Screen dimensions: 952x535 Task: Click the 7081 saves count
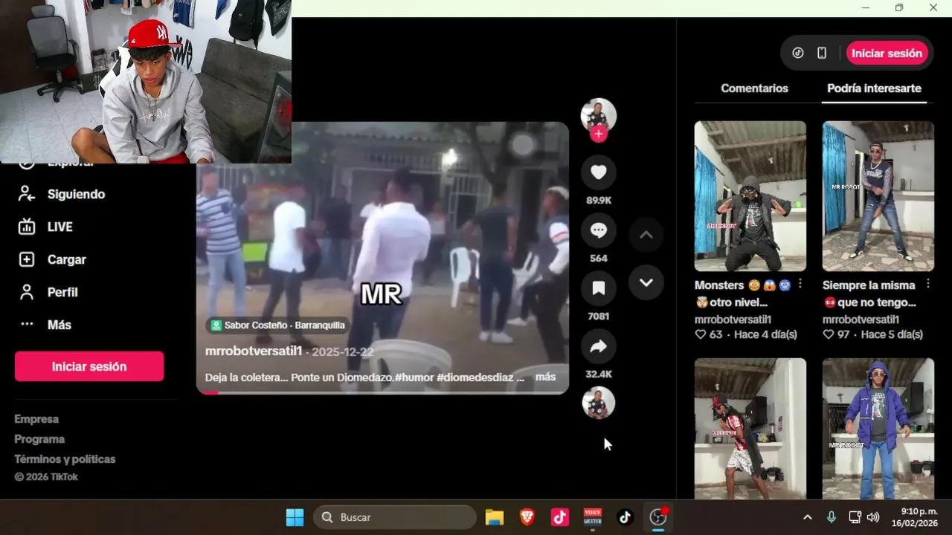(599, 317)
